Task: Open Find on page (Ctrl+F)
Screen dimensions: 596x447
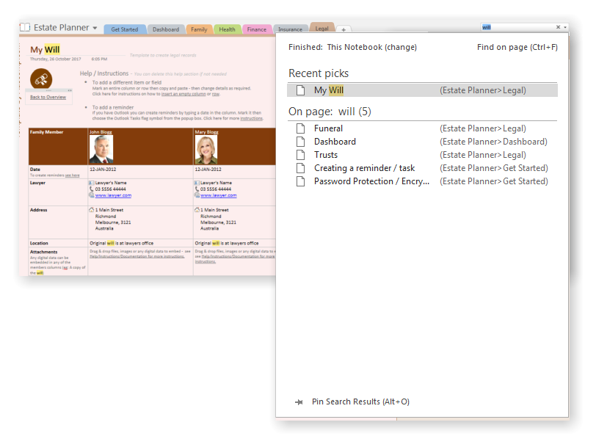Action: tap(517, 47)
